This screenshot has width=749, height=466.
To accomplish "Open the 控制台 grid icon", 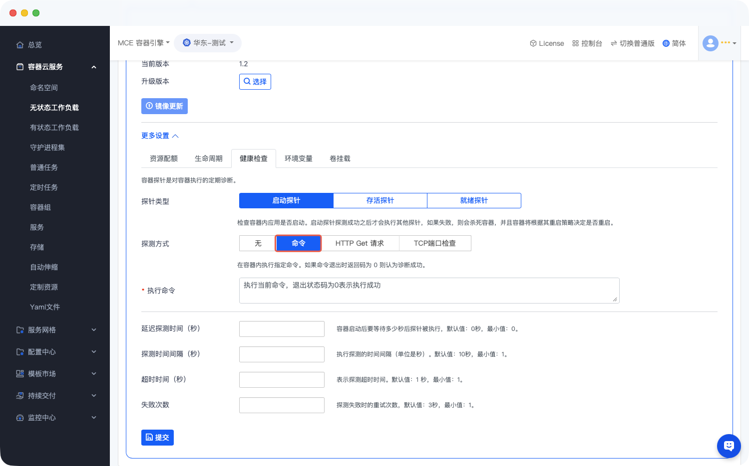I will point(575,43).
